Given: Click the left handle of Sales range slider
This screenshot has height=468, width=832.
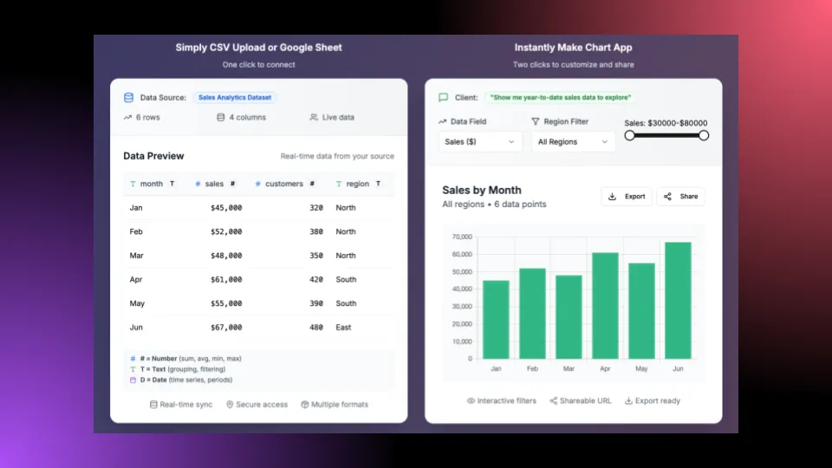Looking at the screenshot, I should coord(630,135).
